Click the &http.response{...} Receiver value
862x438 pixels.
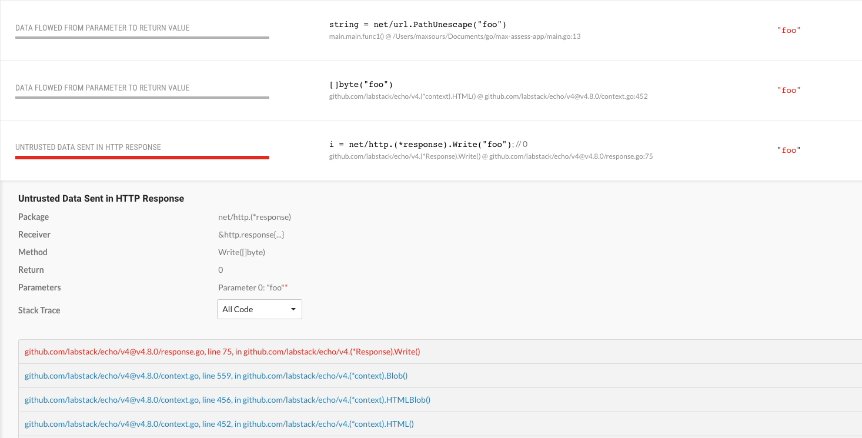(251, 234)
